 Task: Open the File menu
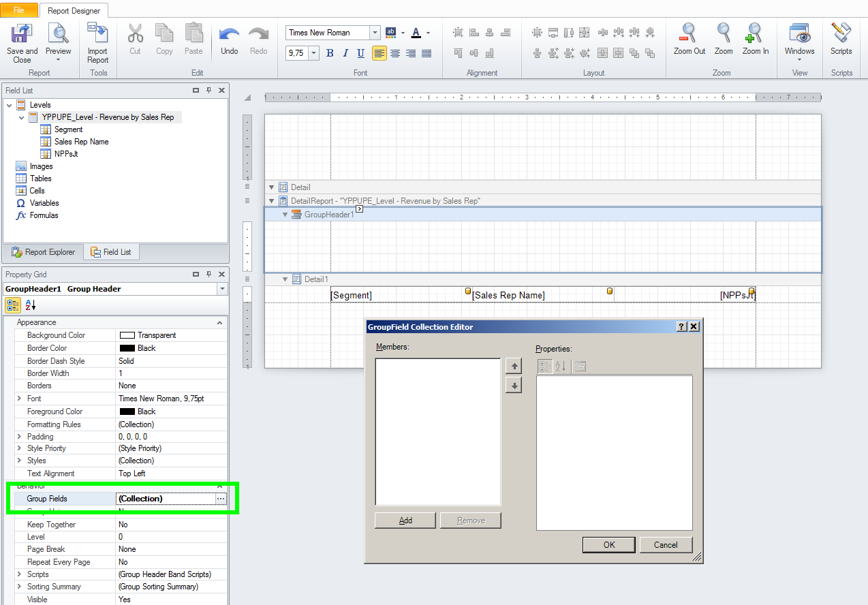(x=19, y=10)
